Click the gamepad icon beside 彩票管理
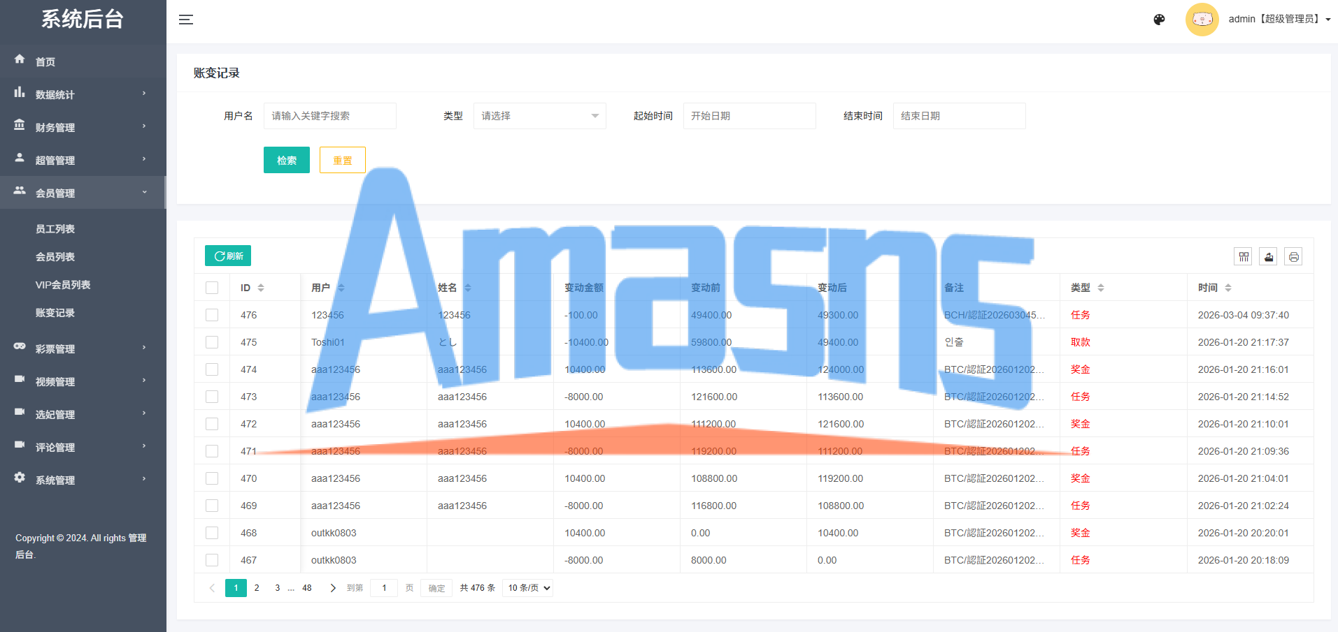The image size is (1338, 632). click(x=20, y=346)
